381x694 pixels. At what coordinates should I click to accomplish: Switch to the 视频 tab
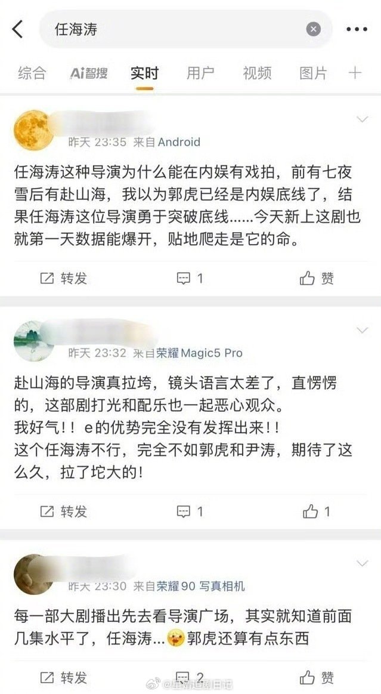(257, 73)
